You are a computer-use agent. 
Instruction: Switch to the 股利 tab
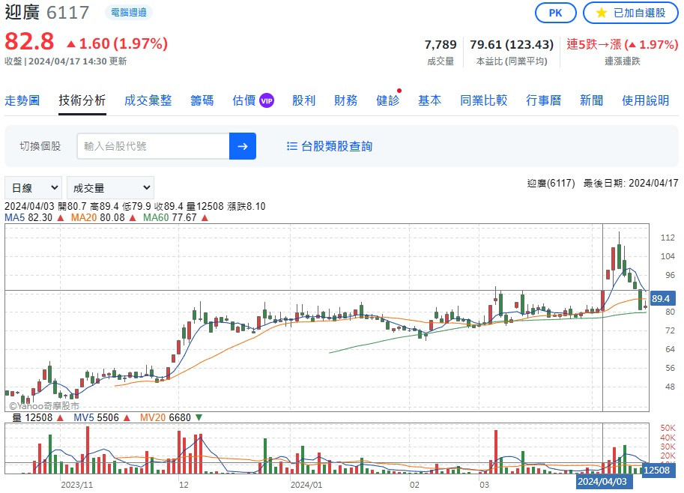click(x=303, y=101)
